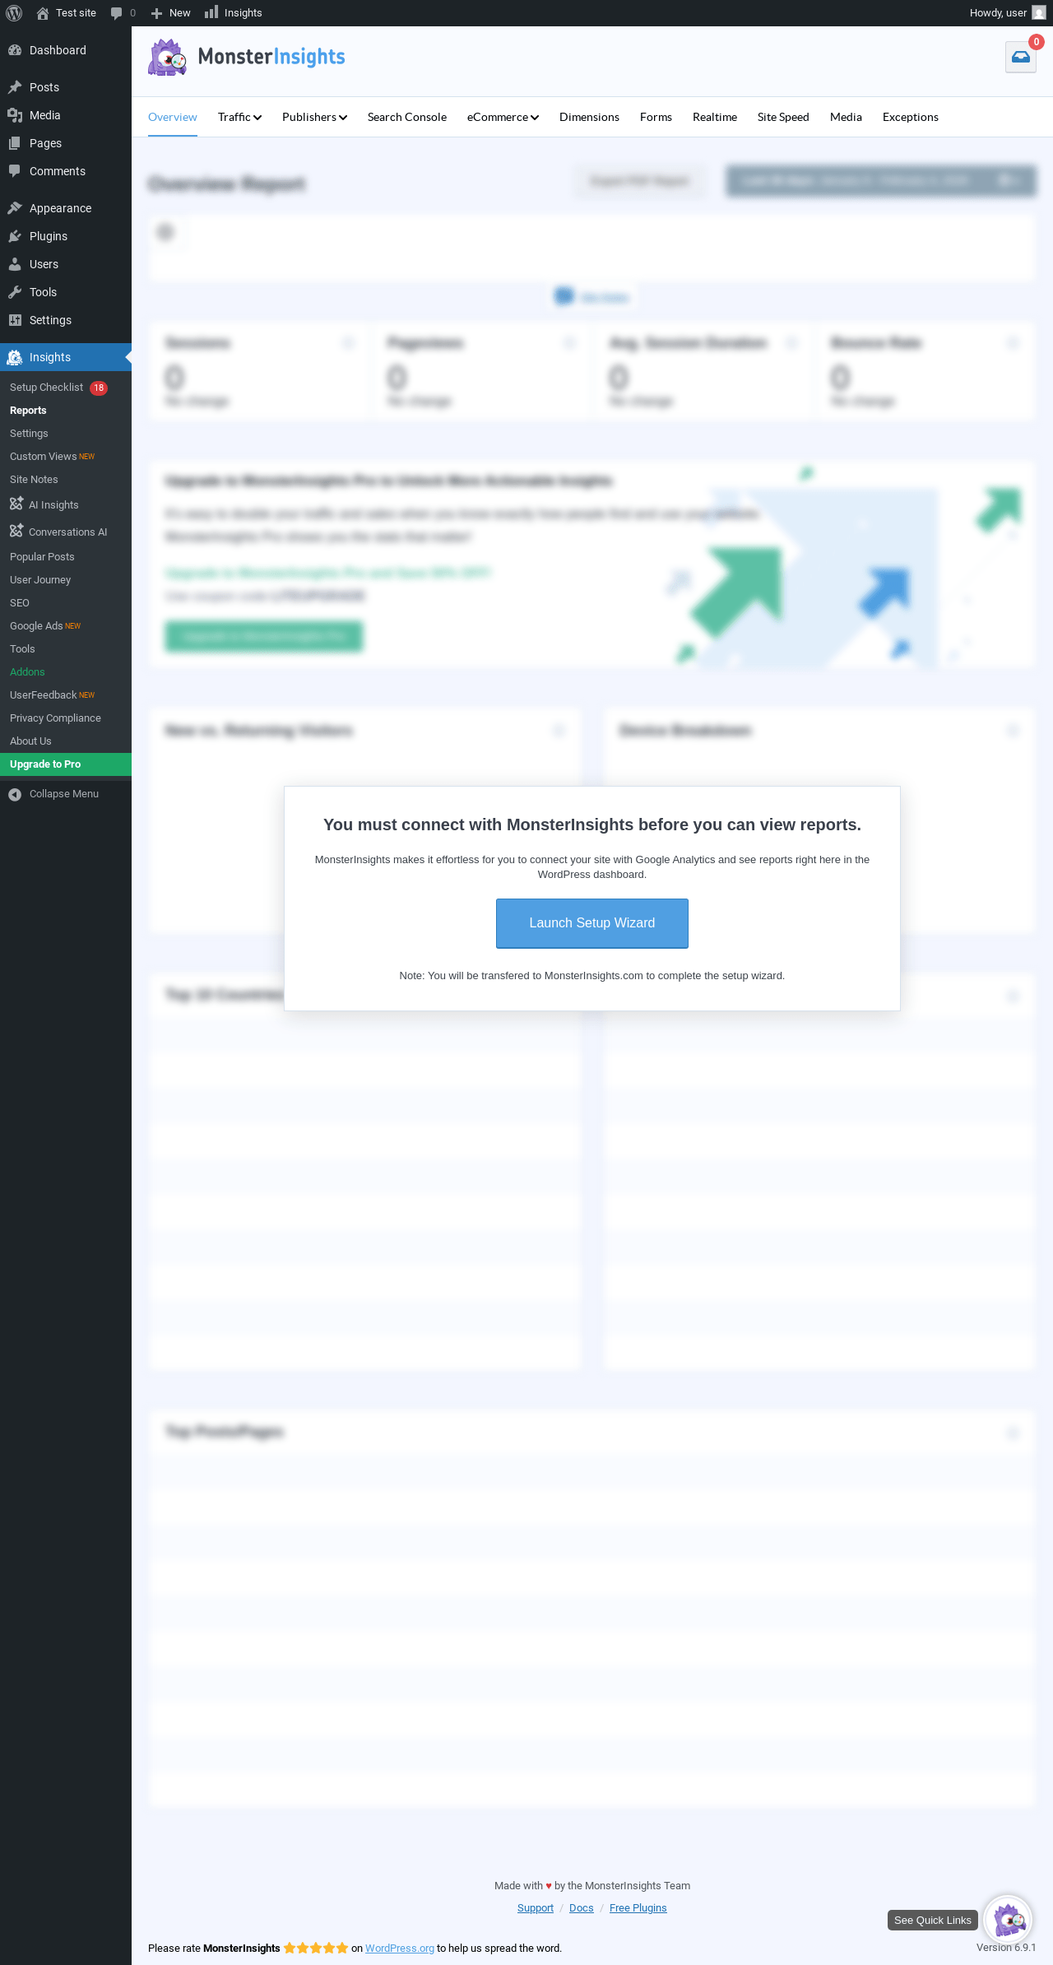Click the Comments speech bubble icon in the sidebar
This screenshot has width=1053, height=1965.
click(x=15, y=171)
